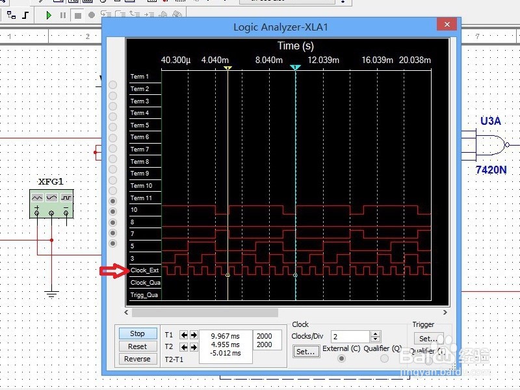Click channel label 8 in waveform list
Image resolution: width=520 pixels, height=390 pixels.
pos(133,222)
